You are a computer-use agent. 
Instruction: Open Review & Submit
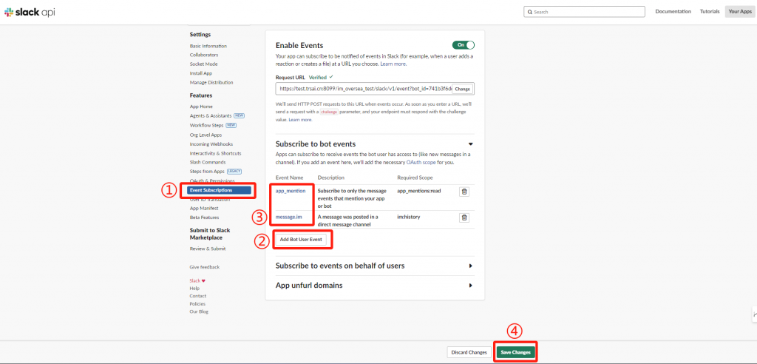click(208, 249)
